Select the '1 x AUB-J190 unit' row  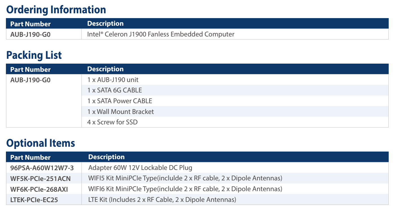click(x=113, y=80)
